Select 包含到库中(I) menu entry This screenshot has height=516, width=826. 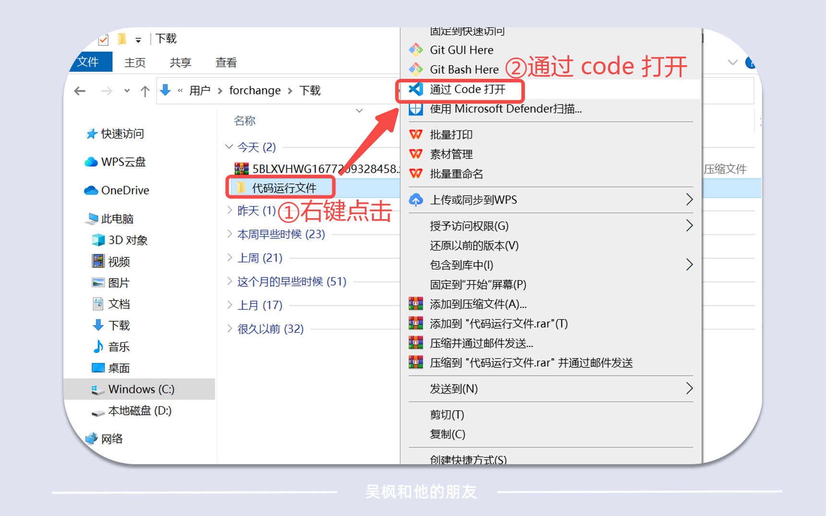tap(551, 265)
